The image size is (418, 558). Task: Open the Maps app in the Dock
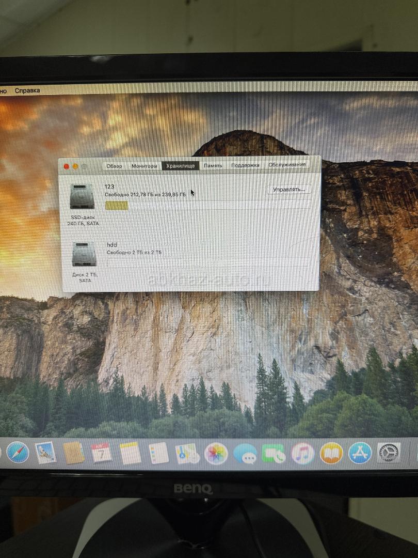[x=187, y=454]
